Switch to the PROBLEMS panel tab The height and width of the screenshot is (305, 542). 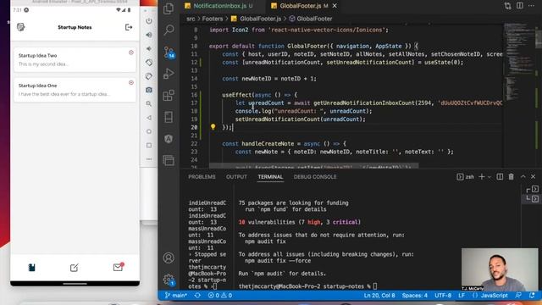tap(202, 177)
